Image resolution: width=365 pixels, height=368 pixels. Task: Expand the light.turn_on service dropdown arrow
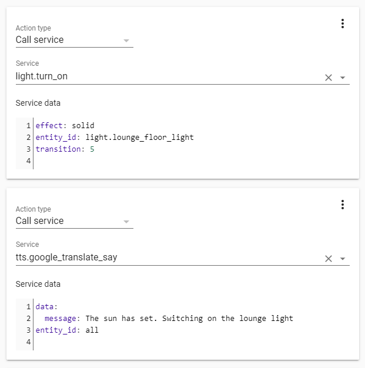pyautogui.click(x=343, y=78)
